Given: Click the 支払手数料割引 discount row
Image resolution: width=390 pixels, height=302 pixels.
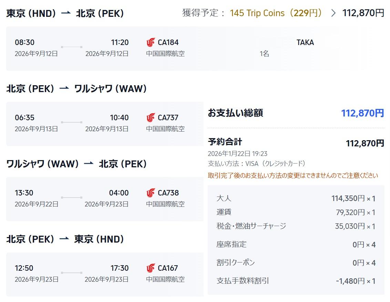Looking at the screenshot, I should 296,281.
